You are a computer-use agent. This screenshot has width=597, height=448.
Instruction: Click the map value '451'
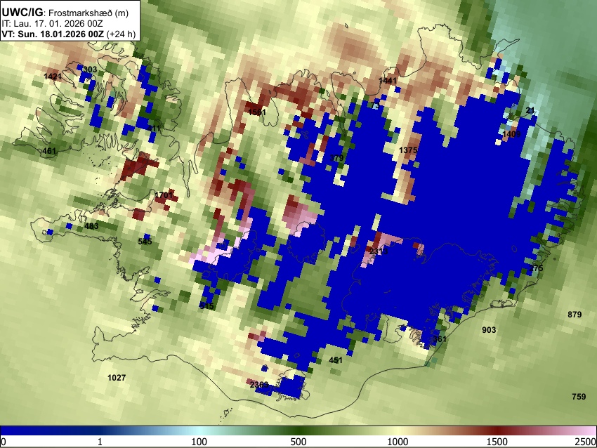click(336, 360)
